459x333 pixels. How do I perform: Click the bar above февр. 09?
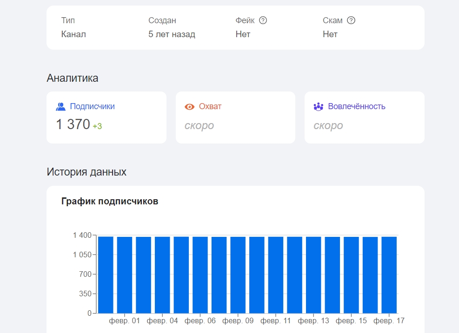point(238,275)
